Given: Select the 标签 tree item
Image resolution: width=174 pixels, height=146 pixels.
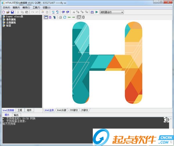Looking at the screenshot, I should click(9, 26).
